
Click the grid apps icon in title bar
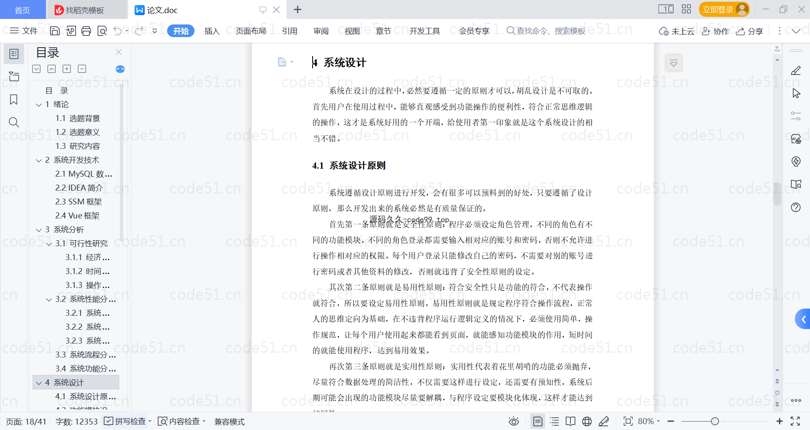pos(686,9)
